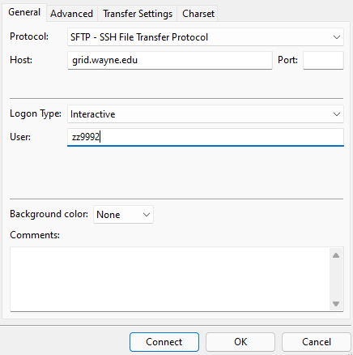Click into the Host field grid.wayne.edu
The width and height of the screenshot is (353, 355).
[x=170, y=60]
